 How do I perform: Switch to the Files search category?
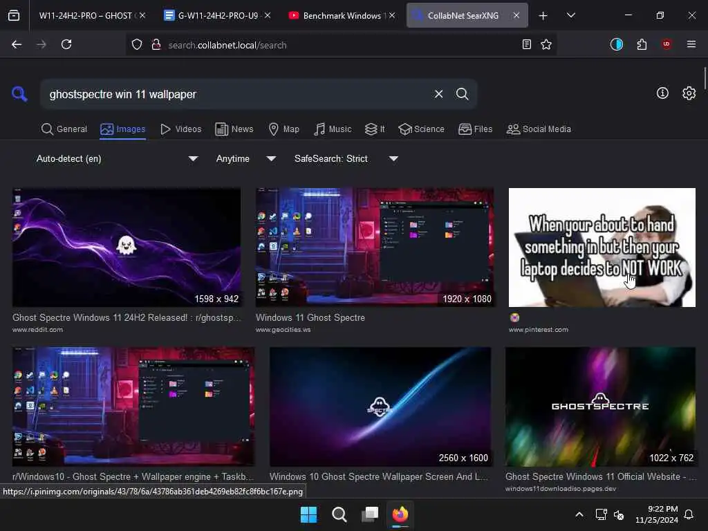tap(476, 129)
